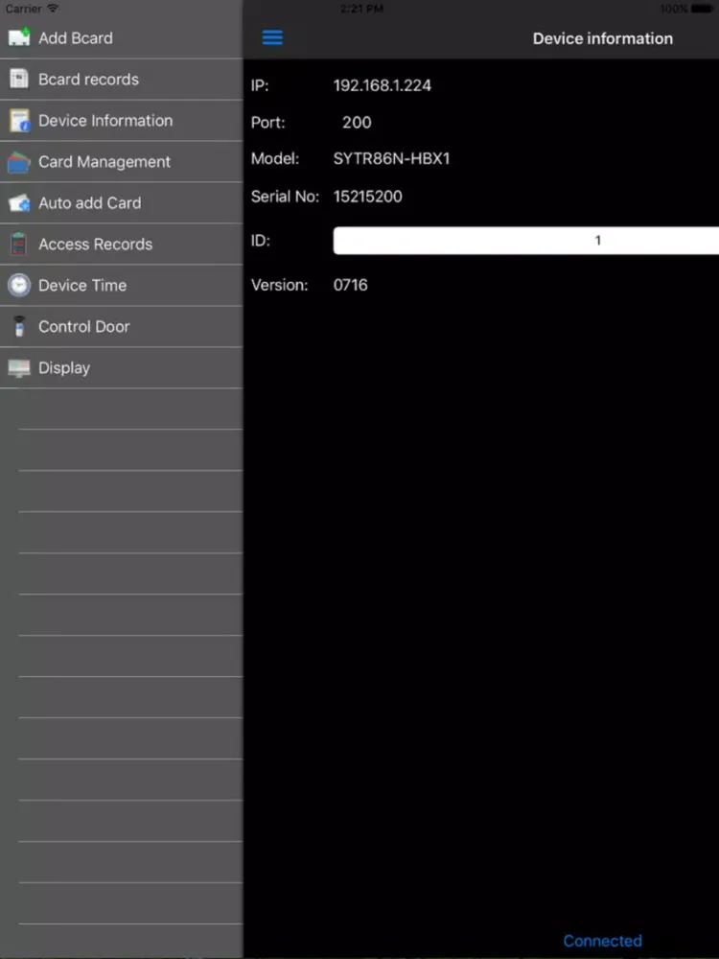Toggle the blue hamburger menu button
The width and height of the screenshot is (719, 959).
pos(272,38)
